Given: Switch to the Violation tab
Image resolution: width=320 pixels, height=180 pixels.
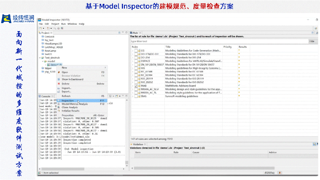Looking at the screenshot, I should coord(138,144).
